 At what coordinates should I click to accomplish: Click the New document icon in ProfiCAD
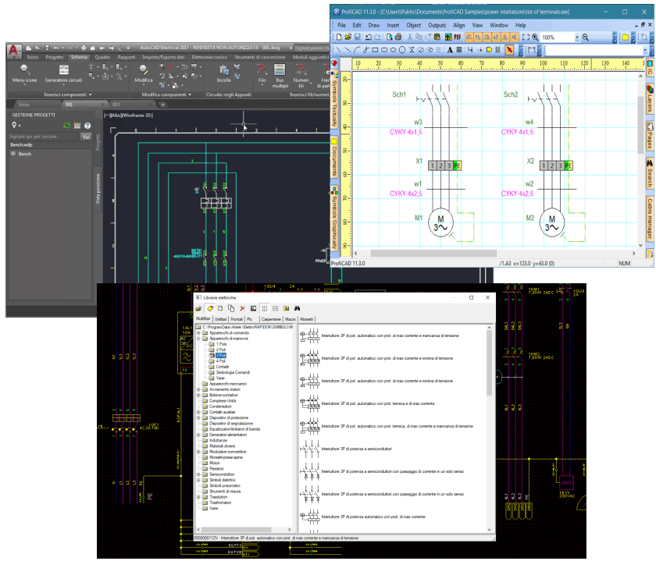point(339,37)
